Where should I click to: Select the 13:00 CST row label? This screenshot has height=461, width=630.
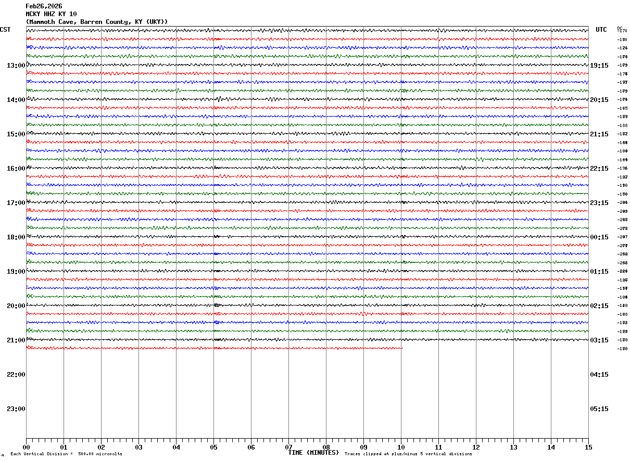[16, 66]
